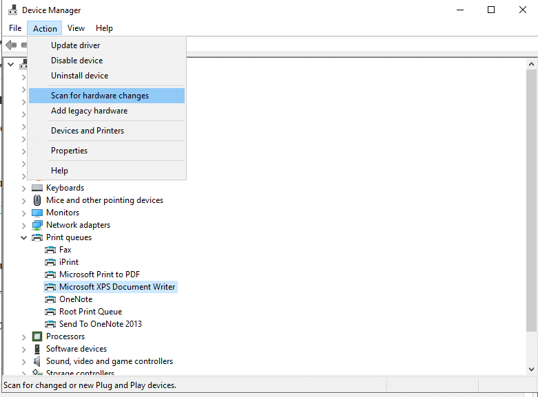Click the Back arrow in the toolbar
Viewport: 538px width, 397px height.
point(11,45)
